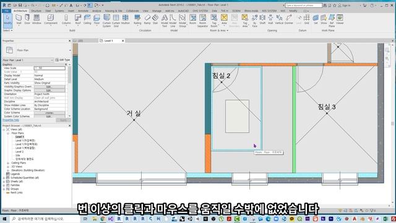Open the Properties help link
This screenshot has width=396, height=223.
tap(11, 120)
